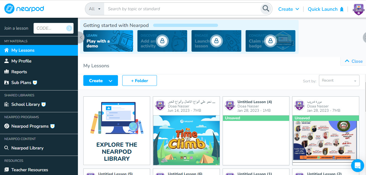Click the premium badge next to School Library

(43, 104)
